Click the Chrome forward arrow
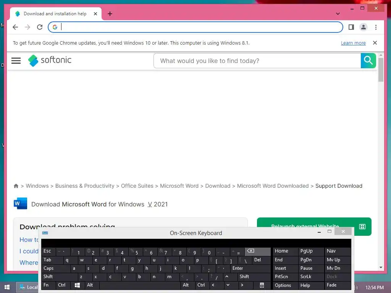 tap(27, 27)
